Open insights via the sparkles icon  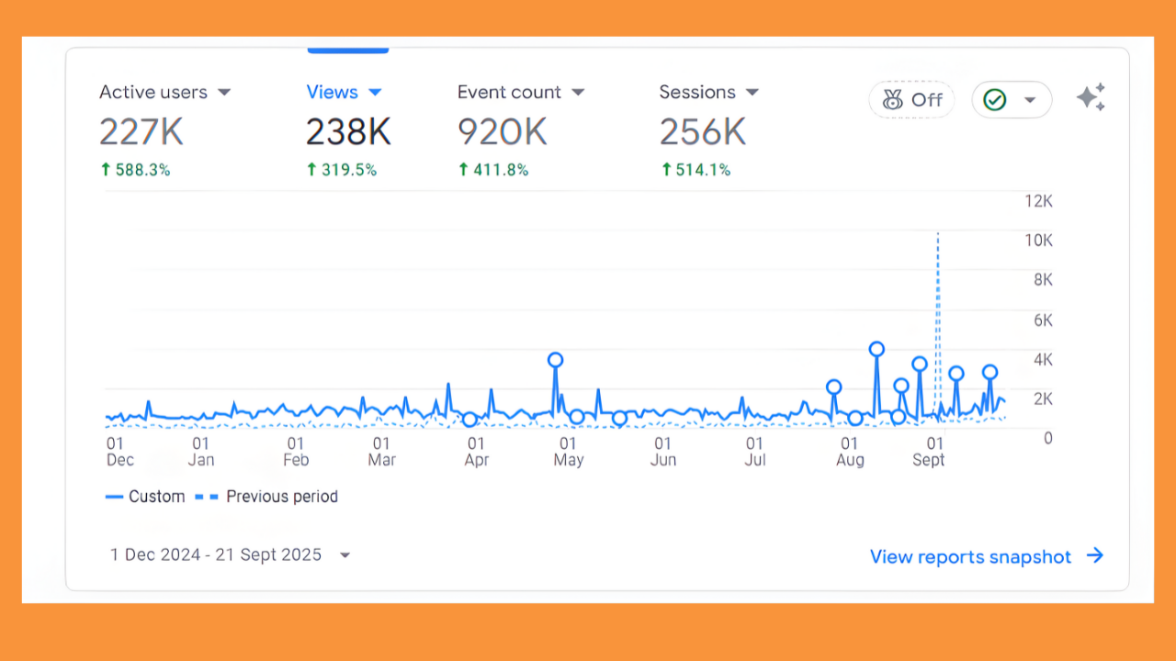click(1091, 96)
